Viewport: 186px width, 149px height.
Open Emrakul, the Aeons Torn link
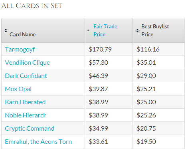(38, 142)
